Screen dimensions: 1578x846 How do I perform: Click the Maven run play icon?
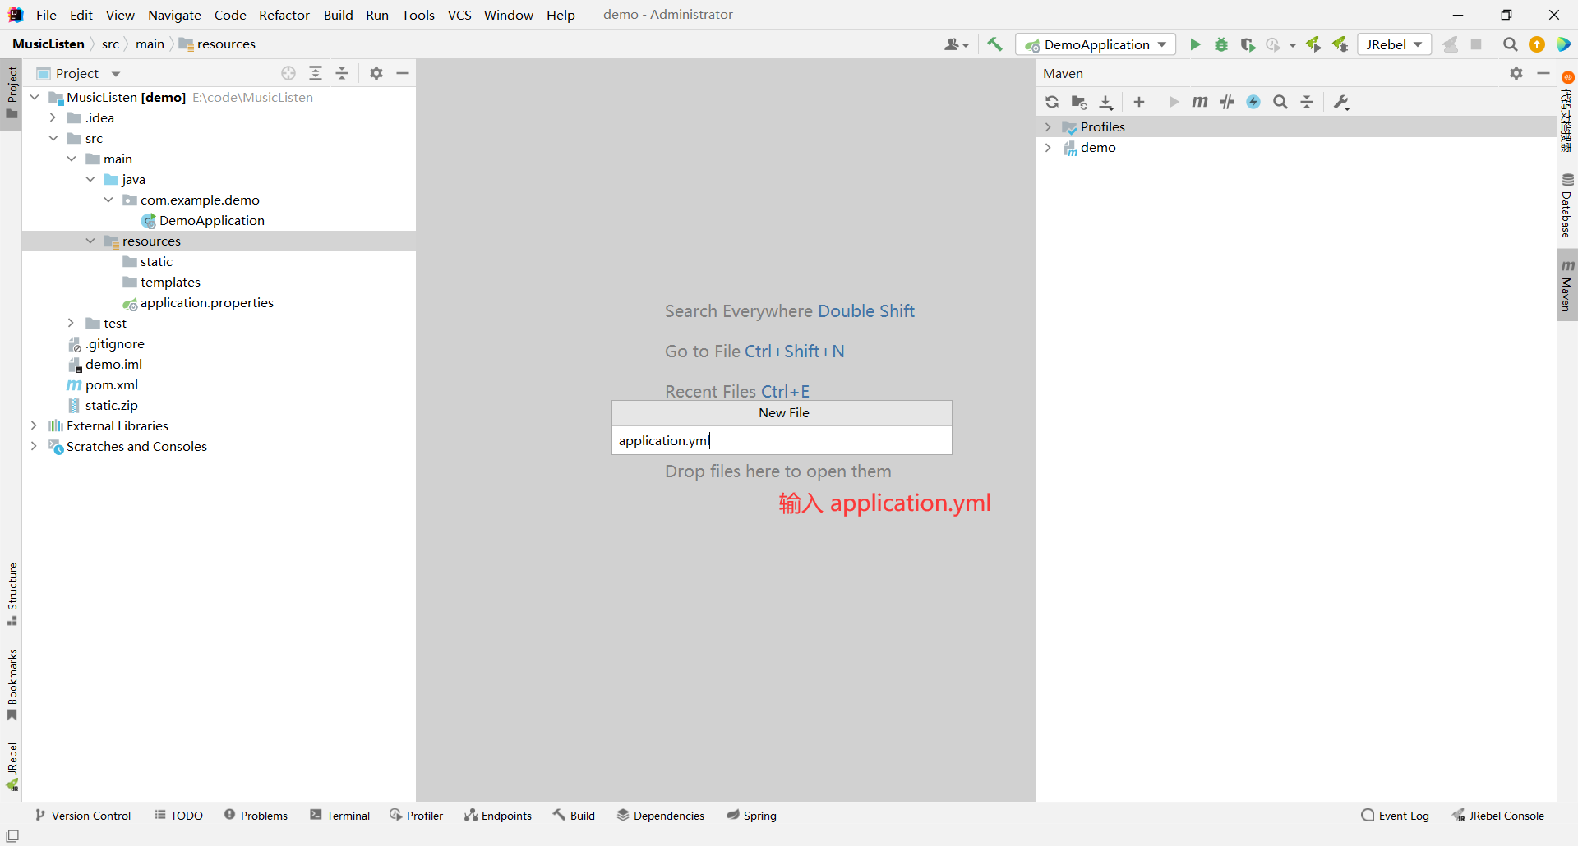pyautogui.click(x=1174, y=102)
